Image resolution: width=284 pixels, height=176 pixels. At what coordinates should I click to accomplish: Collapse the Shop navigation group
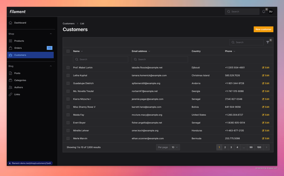[51, 34]
